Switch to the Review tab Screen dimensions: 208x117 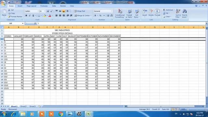63,6
